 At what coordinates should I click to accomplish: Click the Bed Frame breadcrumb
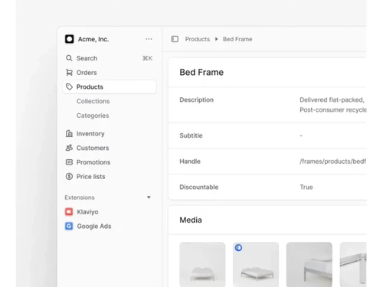[x=237, y=39]
